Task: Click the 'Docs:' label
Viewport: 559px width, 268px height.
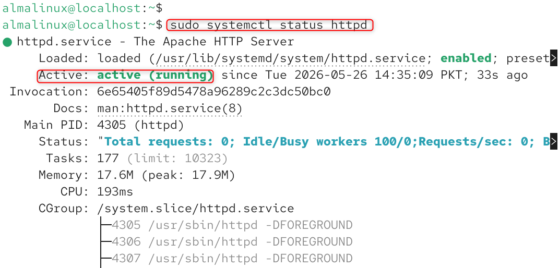Action: [72, 108]
